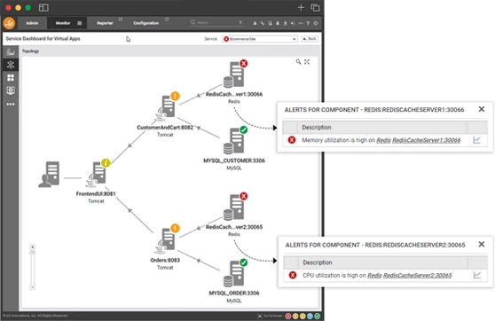Switch to the Admin tab
The width and height of the screenshot is (495, 321).
(32, 23)
